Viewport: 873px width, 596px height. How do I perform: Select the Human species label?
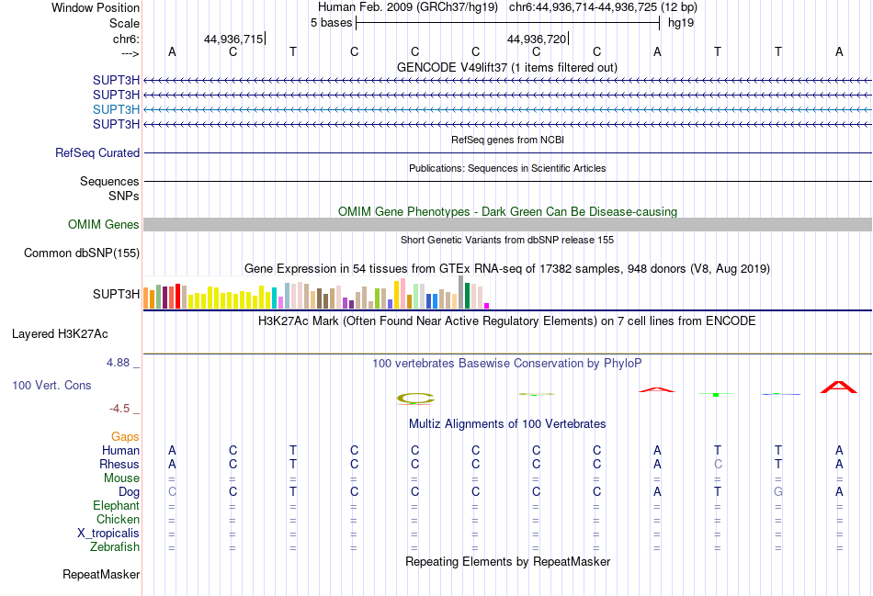point(120,450)
